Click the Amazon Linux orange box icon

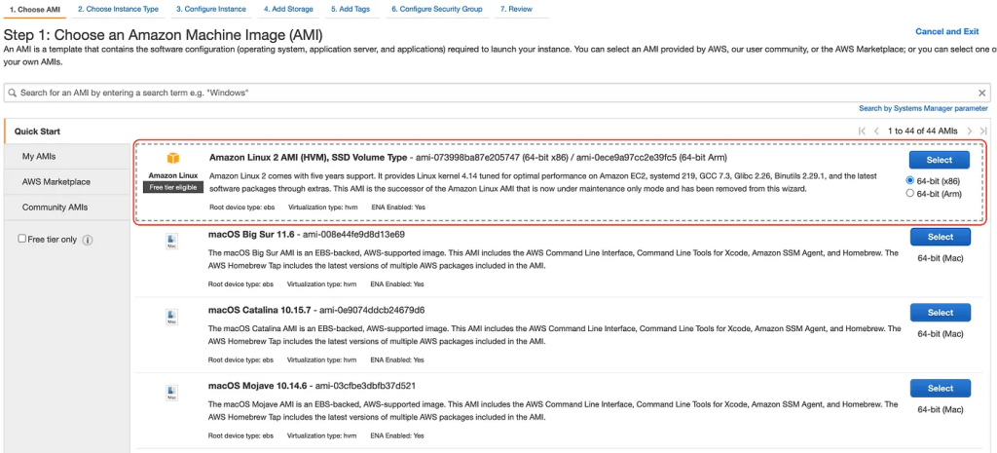pos(173,159)
